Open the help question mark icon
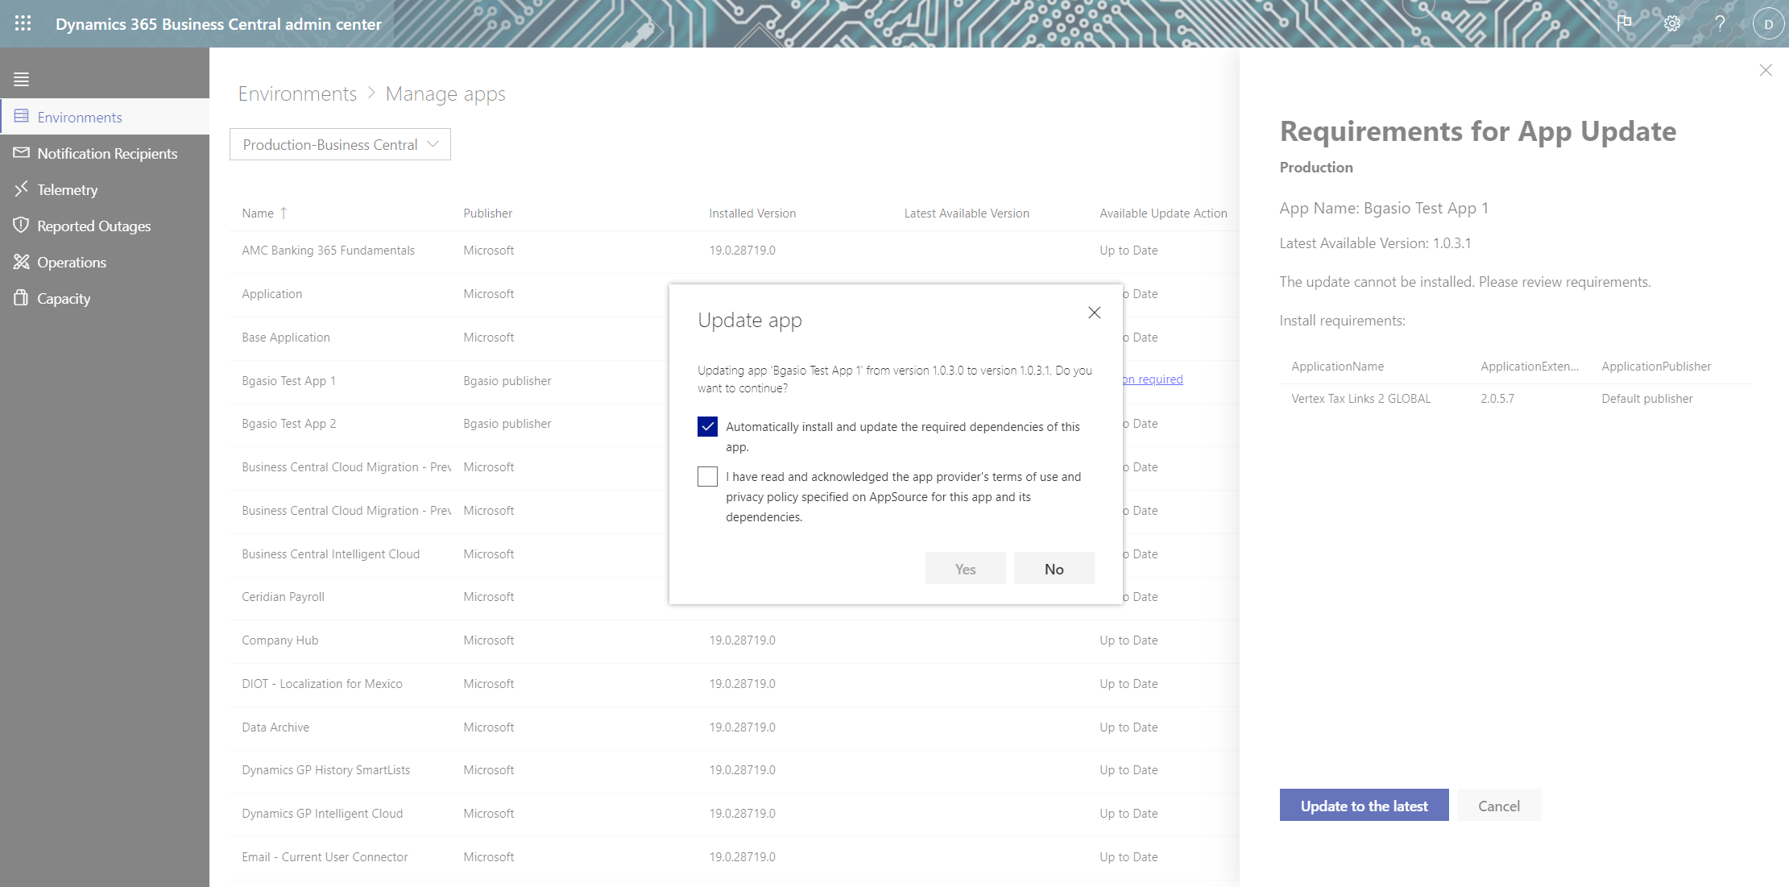Viewport: 1789px width, 887px height. tap(1720, 23)
